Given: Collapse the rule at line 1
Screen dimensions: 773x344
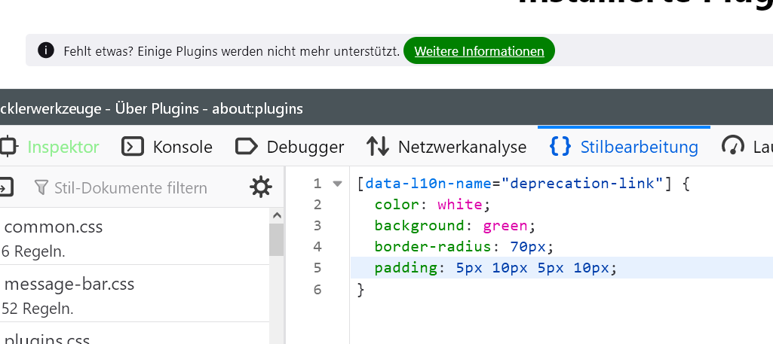Looking at the screenshot, I should pos(337,184).
